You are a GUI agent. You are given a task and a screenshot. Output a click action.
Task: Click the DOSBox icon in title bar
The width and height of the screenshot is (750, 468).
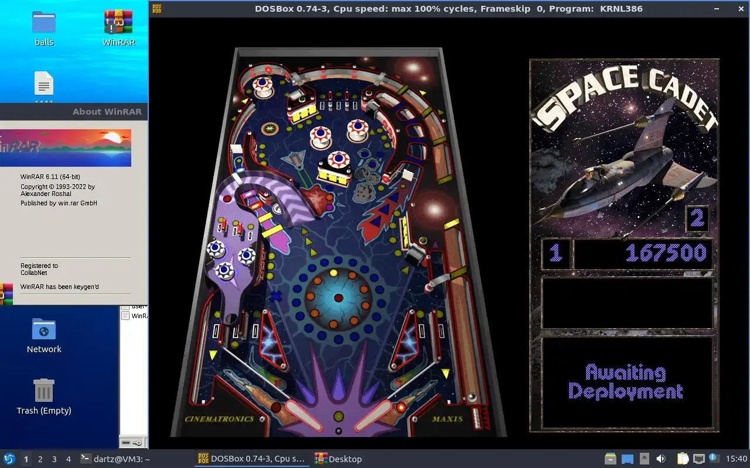coord(157,9)
